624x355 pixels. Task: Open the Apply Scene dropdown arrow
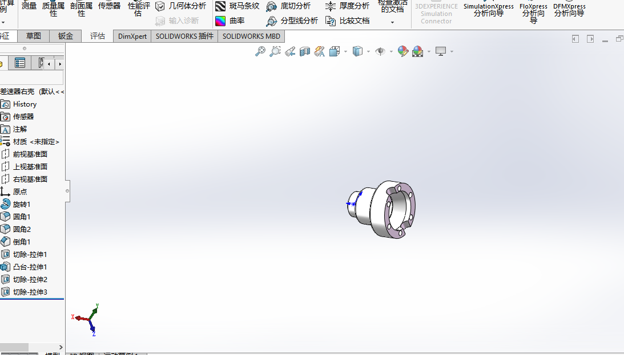429,52
